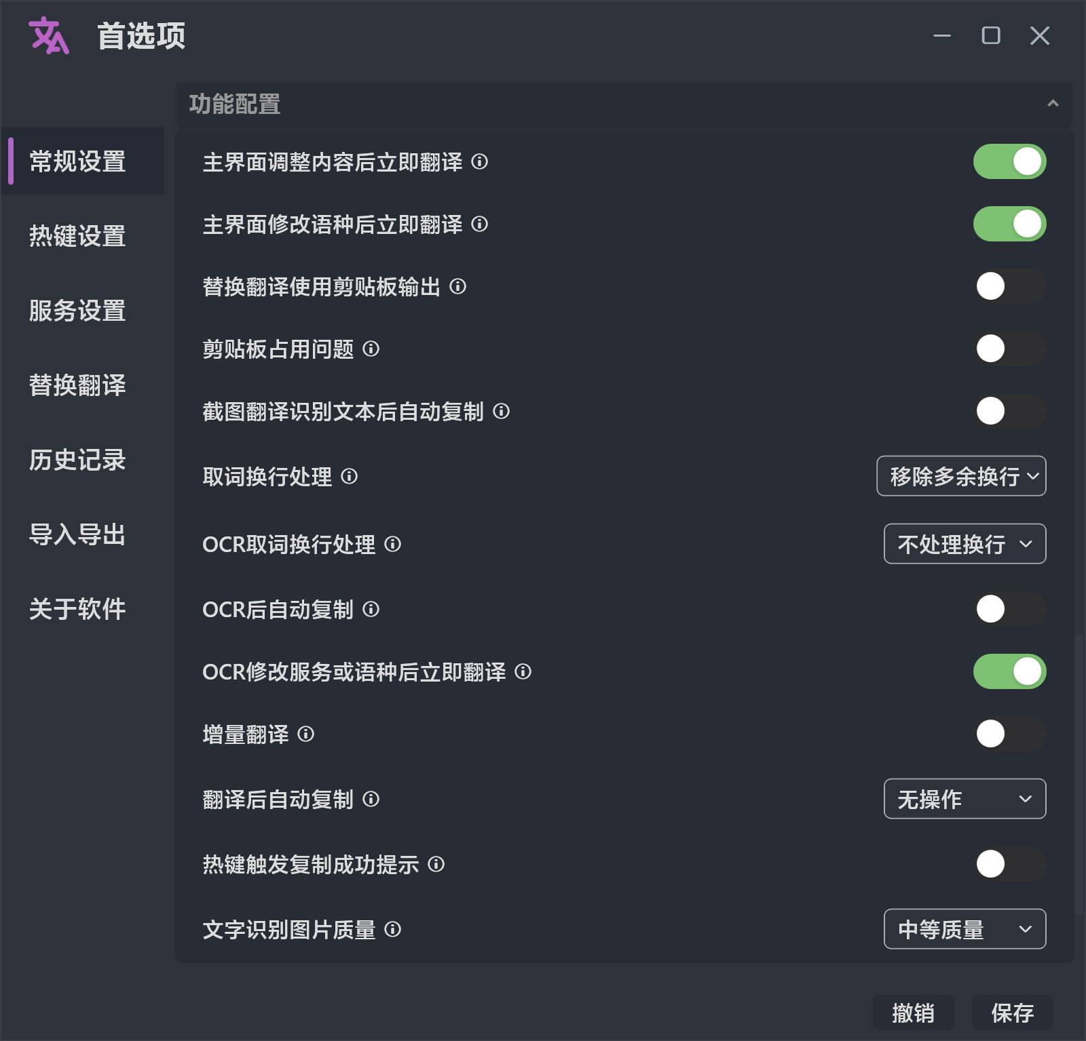Toggle the 剪贴板占用问题 switch
1086x1041 pixels.
(x=1010, y=349)
